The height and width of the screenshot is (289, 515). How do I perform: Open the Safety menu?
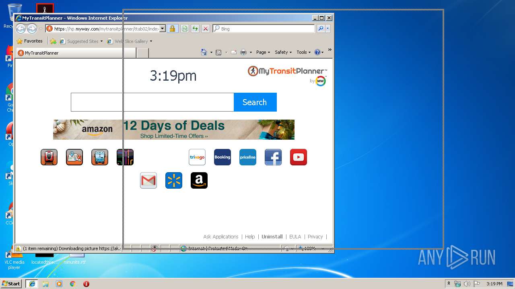point(283,52)
